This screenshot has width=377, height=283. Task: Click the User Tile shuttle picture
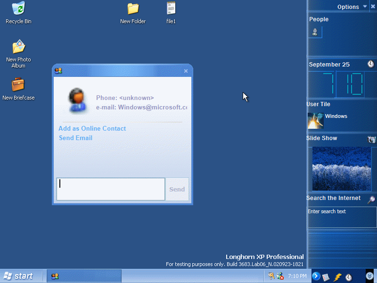(315, 121)
